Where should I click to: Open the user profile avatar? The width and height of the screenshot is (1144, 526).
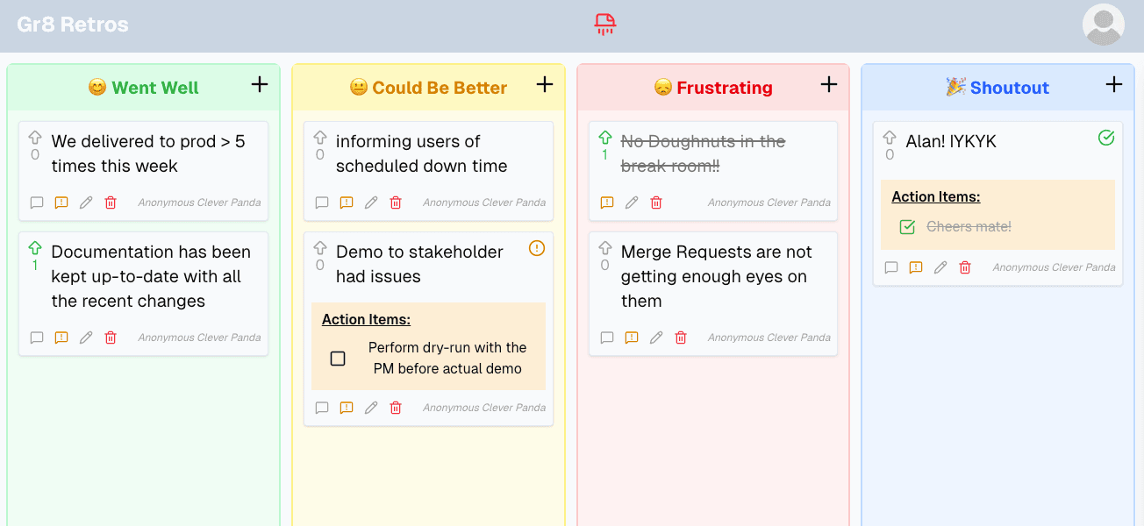pos(1103,25)
